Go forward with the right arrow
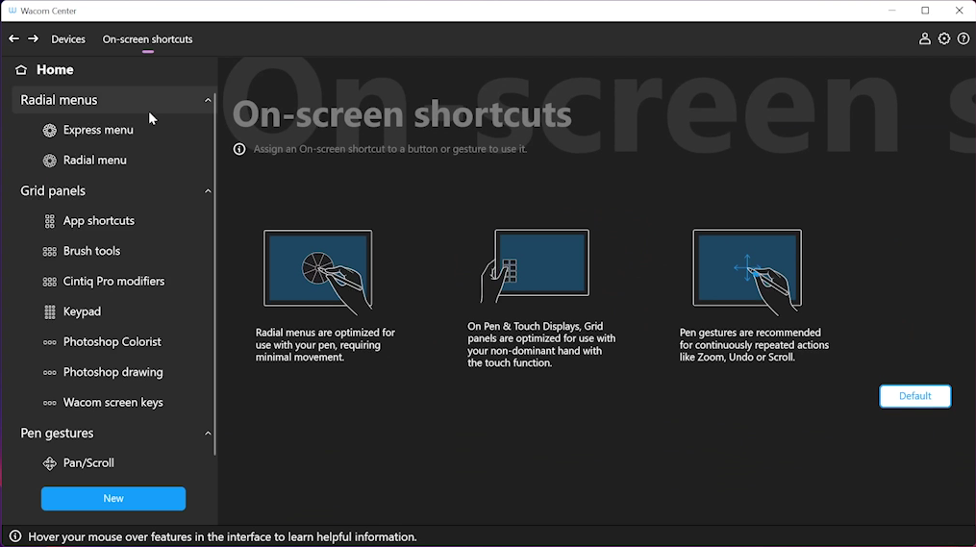This screenshot has width=976, height=547. tap(33, 38)
